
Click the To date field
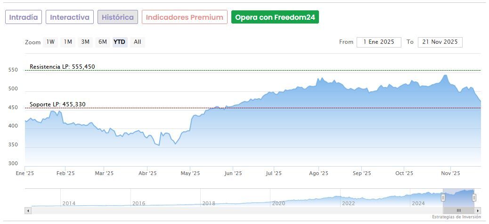[x=440, y=42]
